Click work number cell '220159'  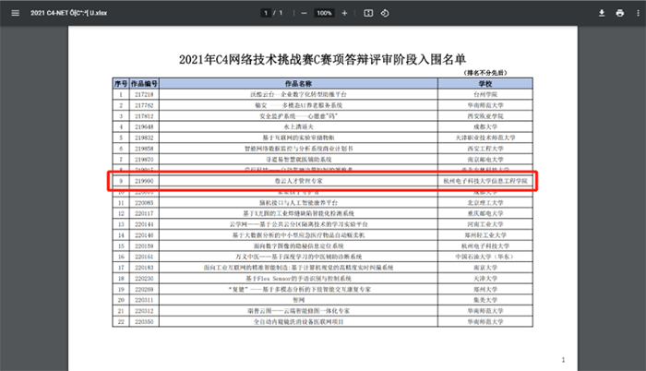144,246
